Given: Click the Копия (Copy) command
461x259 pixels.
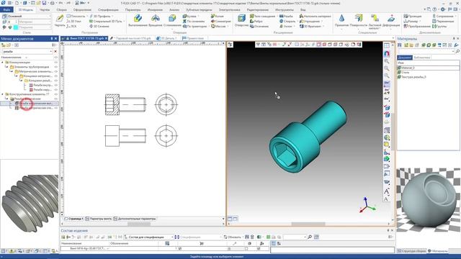Looking at the screenshot, I should (218, 16).
